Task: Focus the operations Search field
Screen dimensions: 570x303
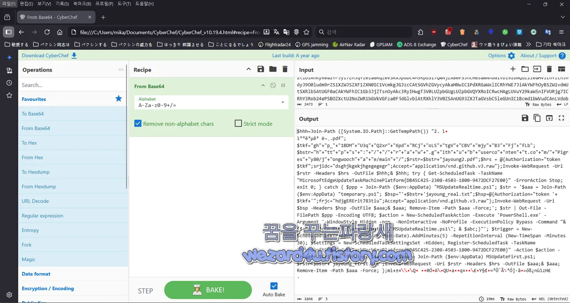Action: (73, 85)
